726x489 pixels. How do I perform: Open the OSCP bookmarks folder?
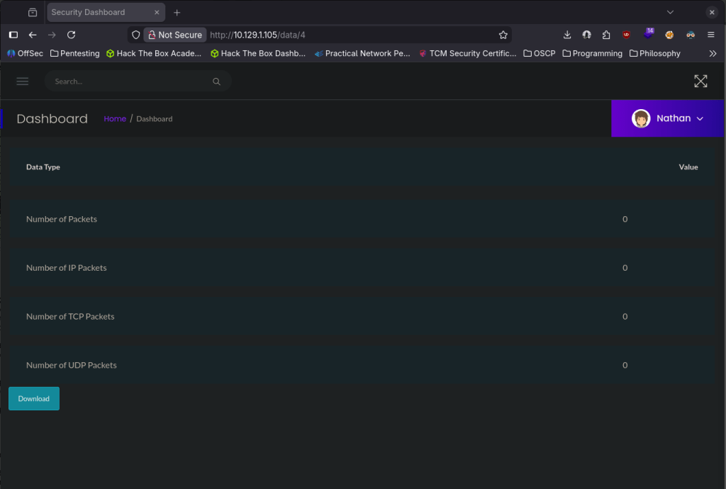click(x=539, y=53)
